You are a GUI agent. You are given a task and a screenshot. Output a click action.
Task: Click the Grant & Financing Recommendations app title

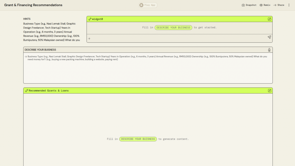33,5
